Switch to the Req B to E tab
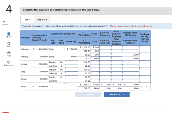This screenshot has height=113, width=172. click(42, 20)
